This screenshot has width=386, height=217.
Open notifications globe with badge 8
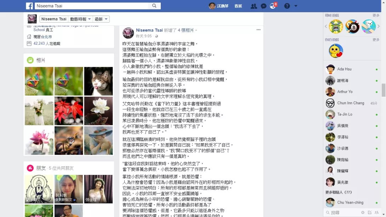273,6
